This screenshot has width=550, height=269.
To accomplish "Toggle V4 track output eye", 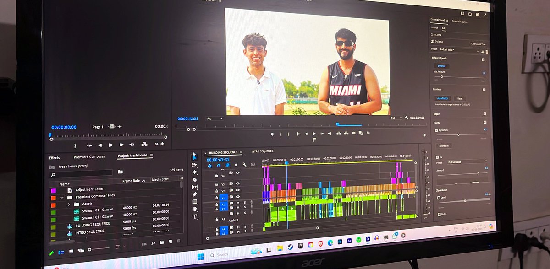I will [x=238, y=173].
